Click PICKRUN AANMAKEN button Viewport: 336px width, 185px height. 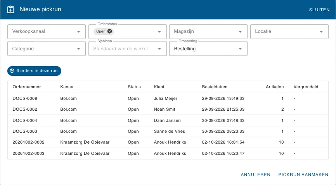[303, 175]
